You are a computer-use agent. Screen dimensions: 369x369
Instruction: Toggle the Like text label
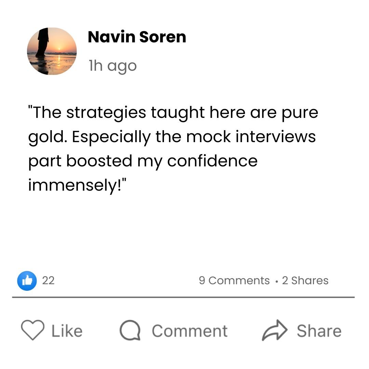pos(67,331)
